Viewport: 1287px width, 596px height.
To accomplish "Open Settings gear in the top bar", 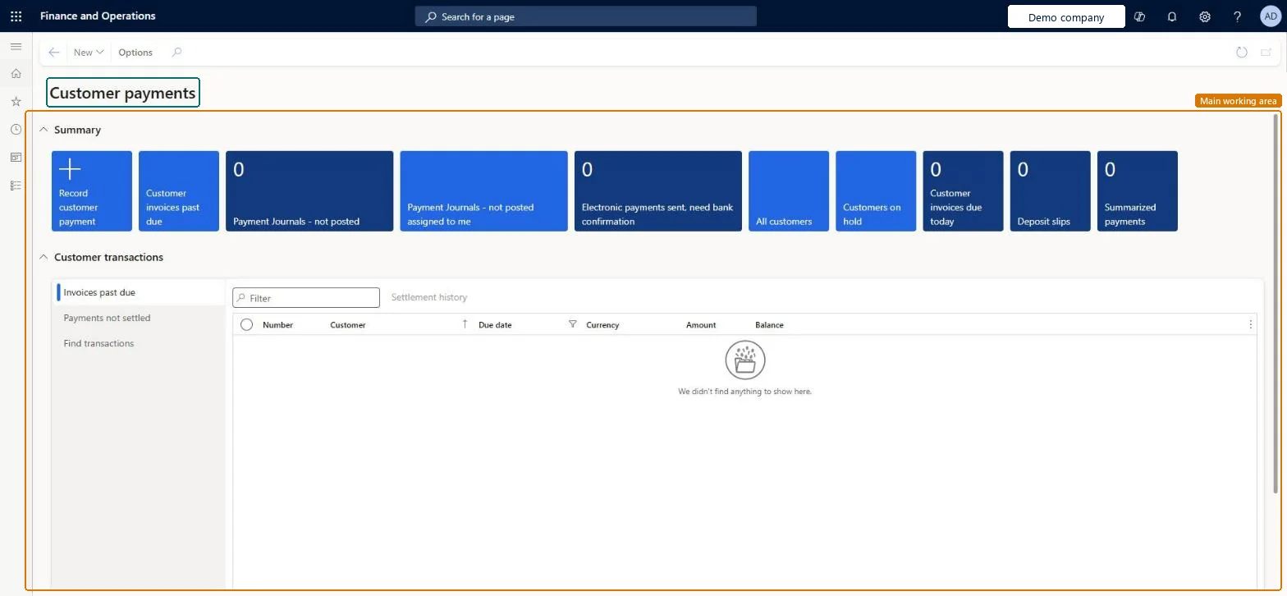I will 1205,16.
